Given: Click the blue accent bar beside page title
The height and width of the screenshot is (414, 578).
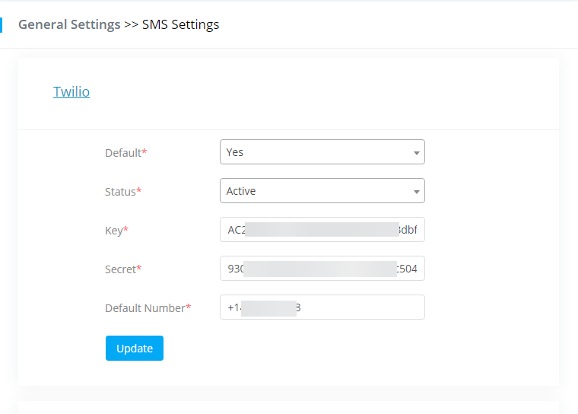Looking at the screenshot, I should 2,24.
